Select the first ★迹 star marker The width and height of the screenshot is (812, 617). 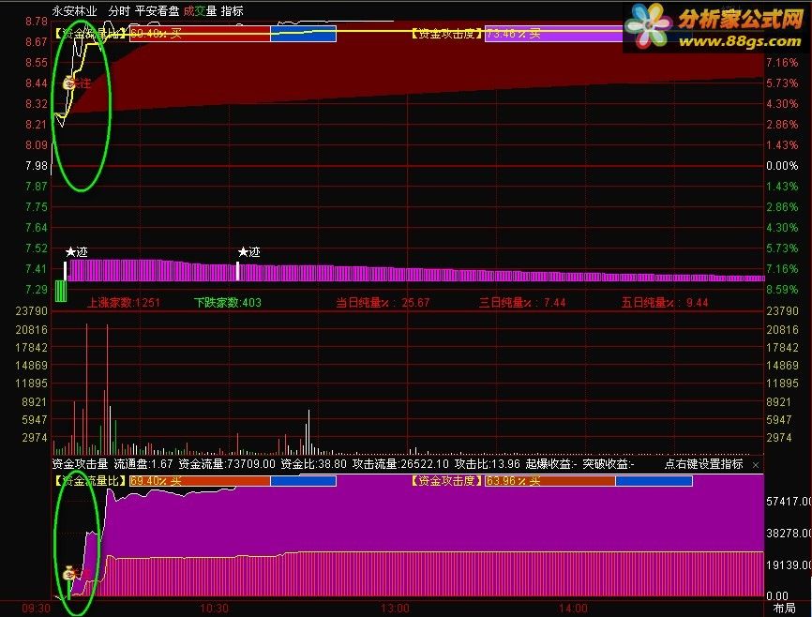point(76,252)
